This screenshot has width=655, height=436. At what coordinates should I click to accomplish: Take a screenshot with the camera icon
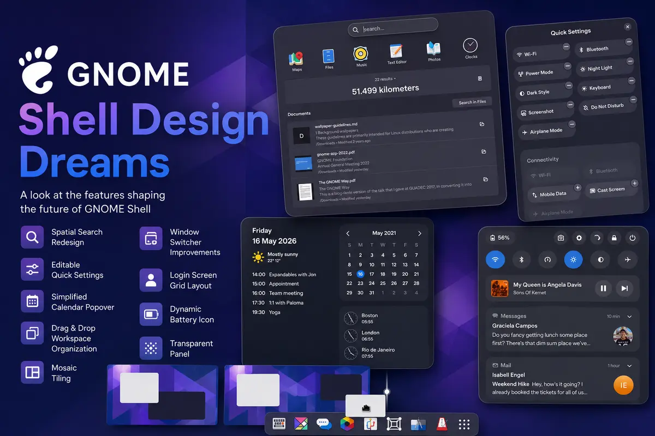[x=561, y=238]
